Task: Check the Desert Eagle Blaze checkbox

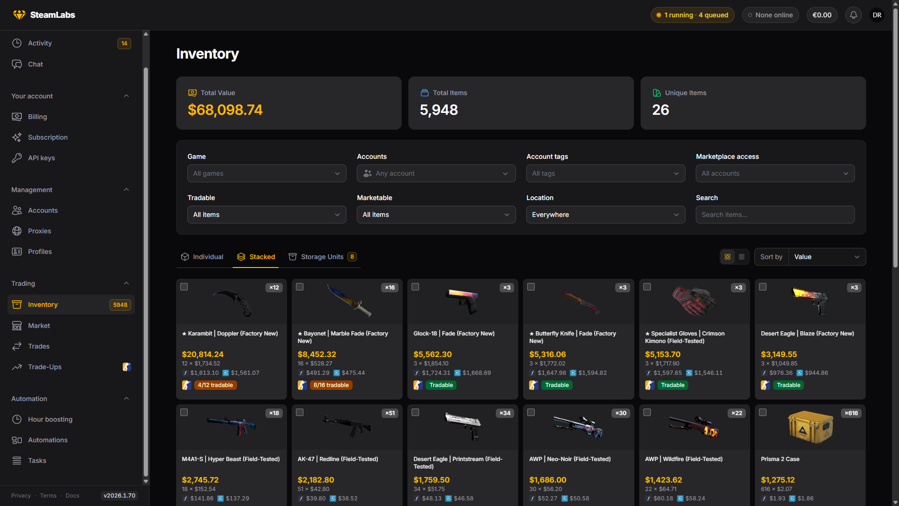Action: 763,287
